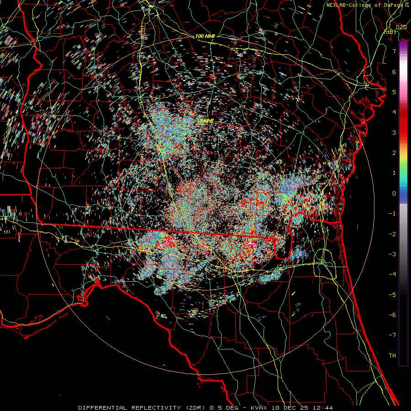This screenshot has width=411, height=411.
Task: Pick the "-3" scale label
Action: click(392, 254)
